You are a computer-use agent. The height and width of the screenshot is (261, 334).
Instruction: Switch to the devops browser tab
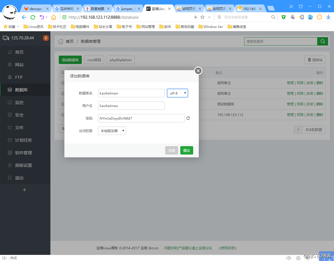36,9
